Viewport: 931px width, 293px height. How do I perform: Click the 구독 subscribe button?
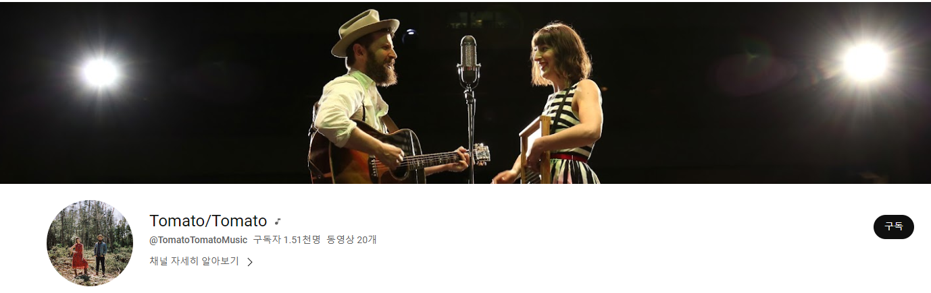click(893, 227)
